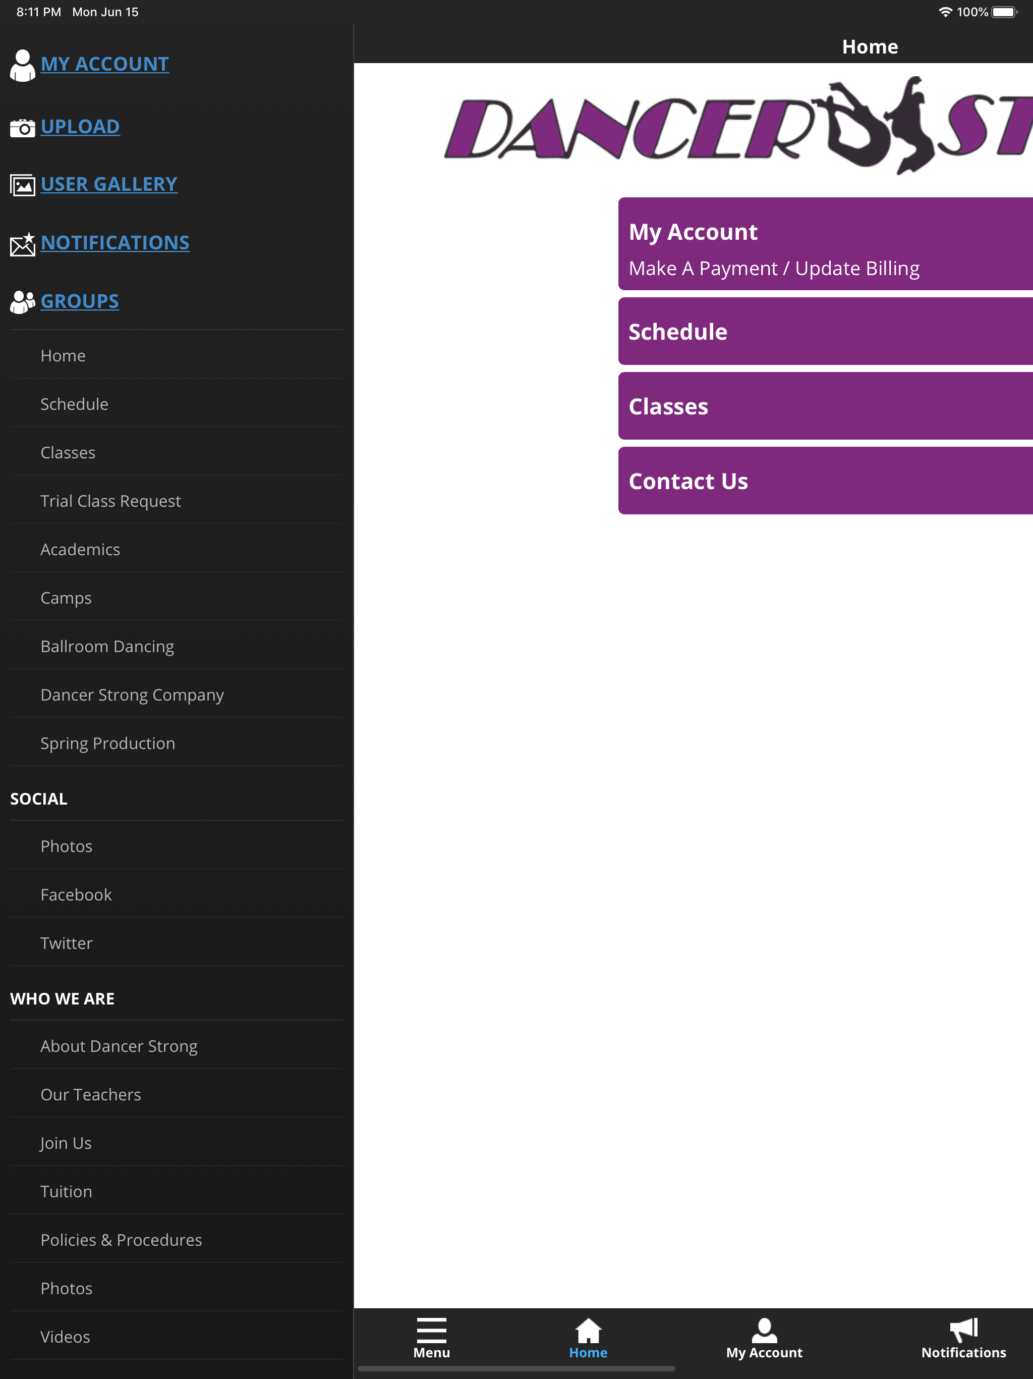Tap the My Account person icon in bottom bar

tap(764, 1330)
